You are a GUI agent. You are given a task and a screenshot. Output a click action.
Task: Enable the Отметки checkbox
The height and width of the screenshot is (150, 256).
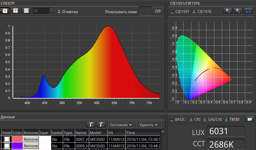pyautogui.click(x=59, y=12)
